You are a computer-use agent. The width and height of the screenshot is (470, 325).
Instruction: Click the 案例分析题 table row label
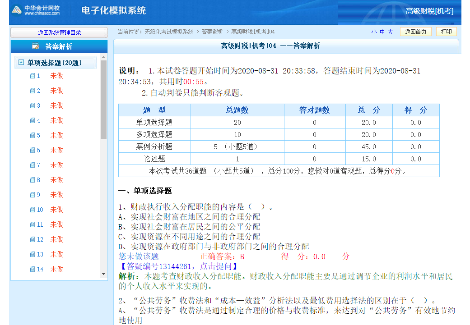coord(154,146)
